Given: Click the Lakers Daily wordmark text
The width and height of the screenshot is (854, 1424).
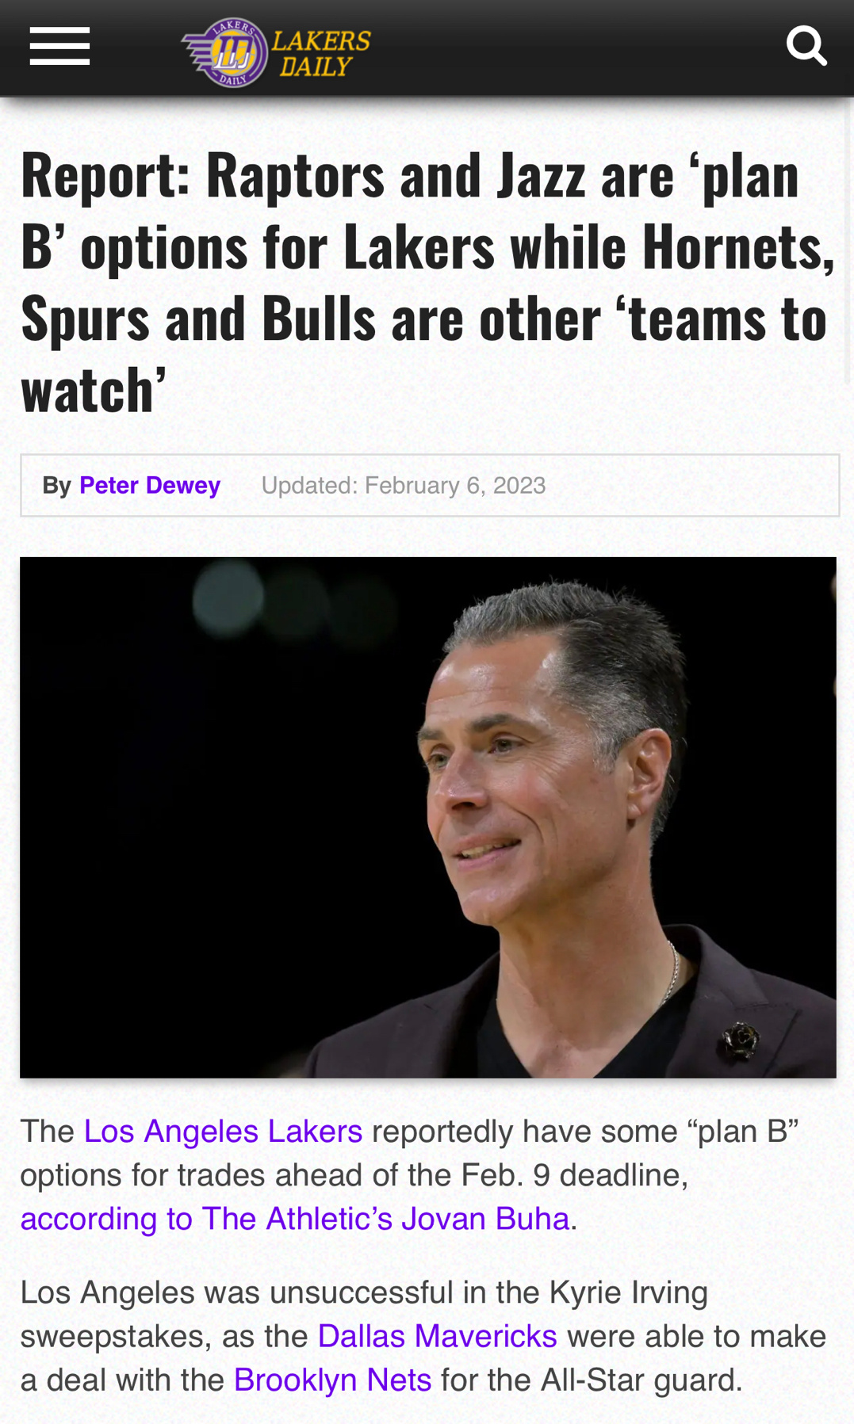Looking at the screenshot, I should tap(321, 53).
